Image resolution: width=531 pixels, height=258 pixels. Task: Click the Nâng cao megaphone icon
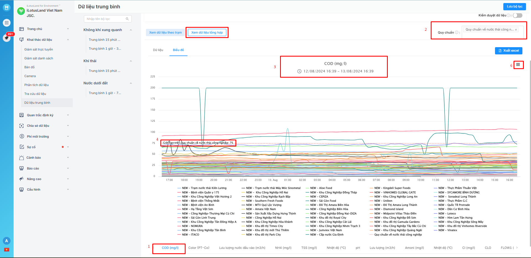point(21,179)
